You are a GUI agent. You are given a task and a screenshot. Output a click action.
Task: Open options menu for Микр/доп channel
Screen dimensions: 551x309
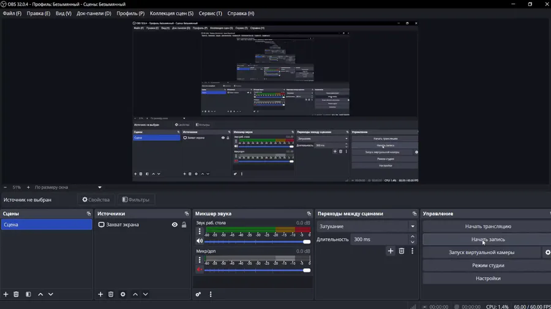[200, 260]
